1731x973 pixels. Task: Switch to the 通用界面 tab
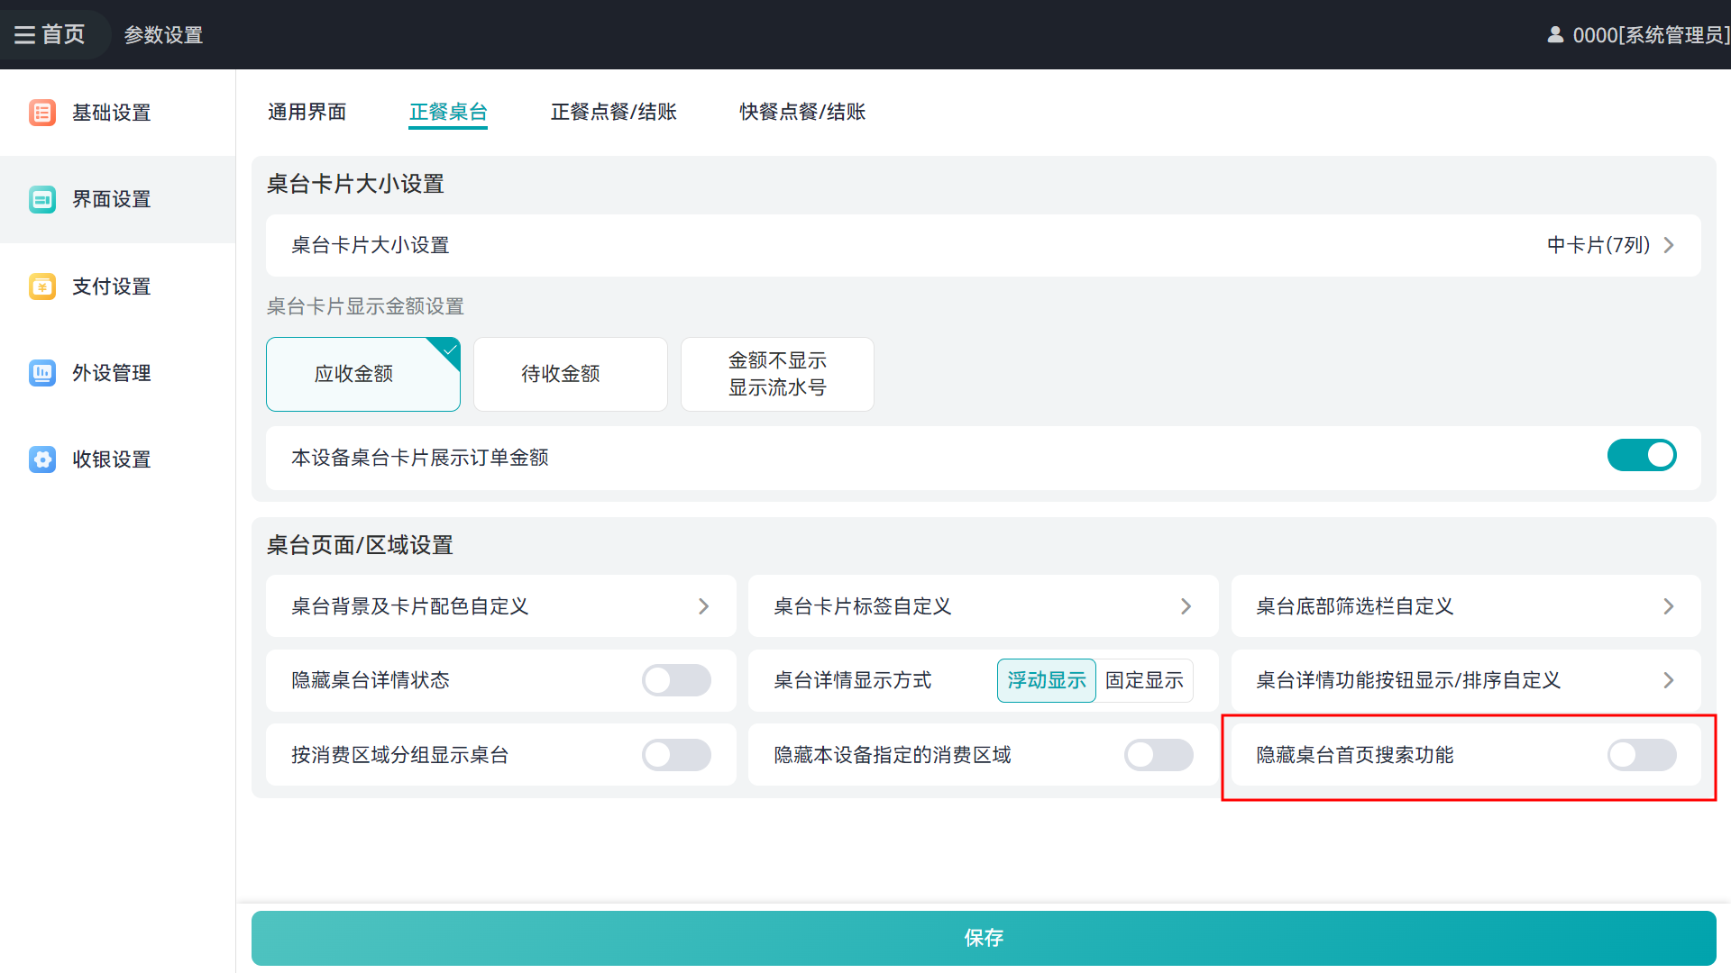point(307,112)
